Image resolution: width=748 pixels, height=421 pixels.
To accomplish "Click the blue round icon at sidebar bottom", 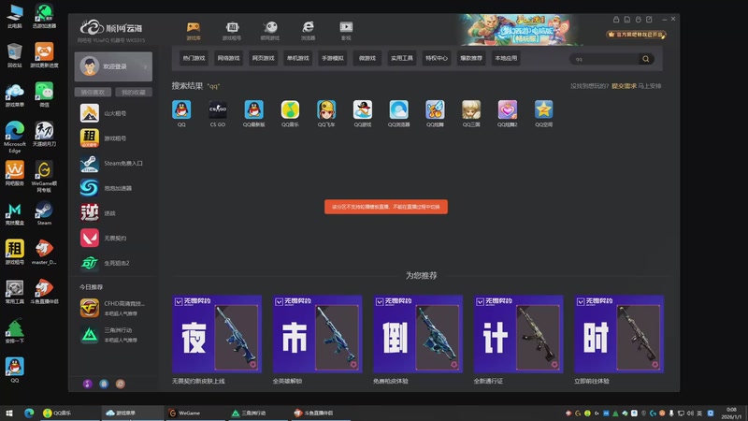I will pyautogui.click(x=104, y=384).
